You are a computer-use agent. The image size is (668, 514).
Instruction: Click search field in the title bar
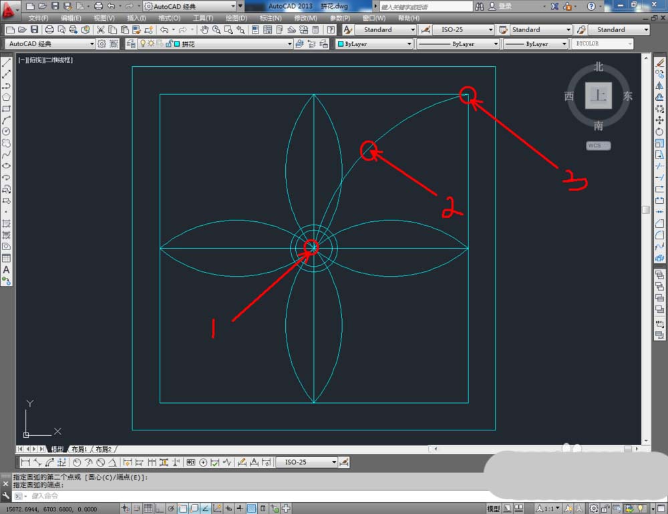426,7
